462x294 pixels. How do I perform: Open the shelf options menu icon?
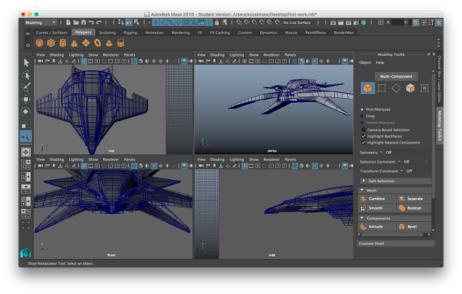[28, 45]
